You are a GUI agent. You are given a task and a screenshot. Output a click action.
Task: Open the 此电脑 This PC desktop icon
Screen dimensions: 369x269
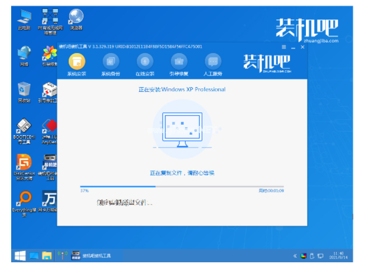tap(24, 20)
